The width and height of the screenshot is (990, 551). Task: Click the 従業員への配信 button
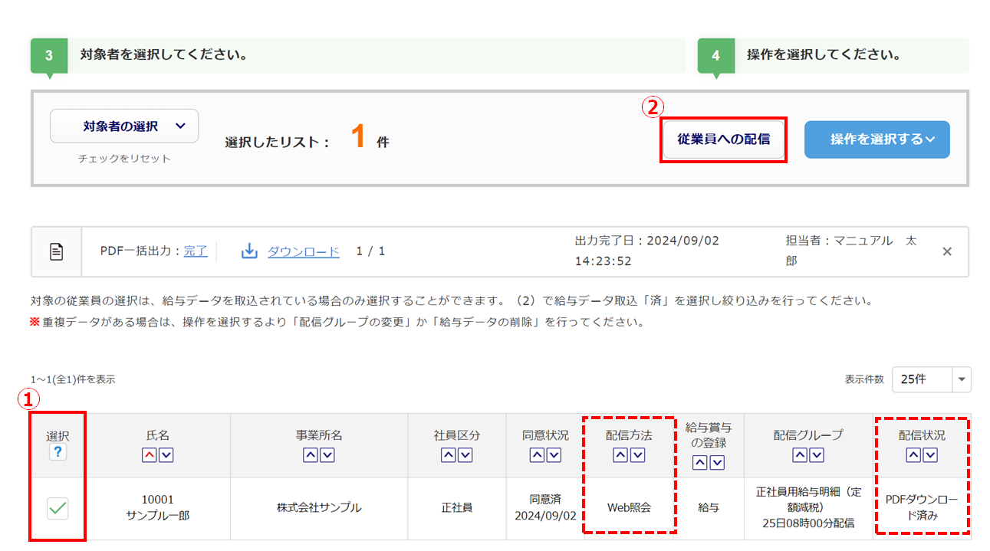click(x=723, y=139)
